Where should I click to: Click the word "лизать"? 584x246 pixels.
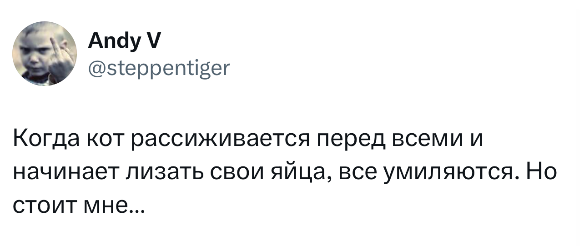click(x=152, y=173)
